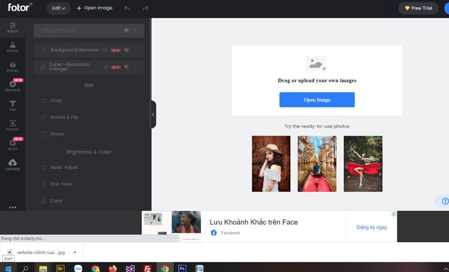
Task: Click the upload image placeholder icon
Action: pos(316,64)
